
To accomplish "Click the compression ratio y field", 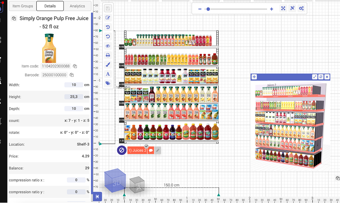I will point(76,192).
